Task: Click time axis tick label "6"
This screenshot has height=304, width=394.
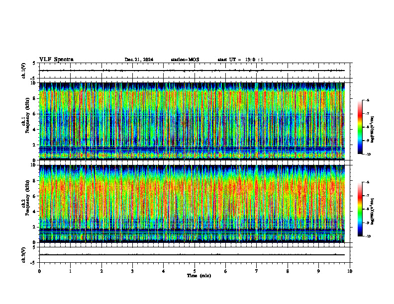Action: tap(226, 271)
